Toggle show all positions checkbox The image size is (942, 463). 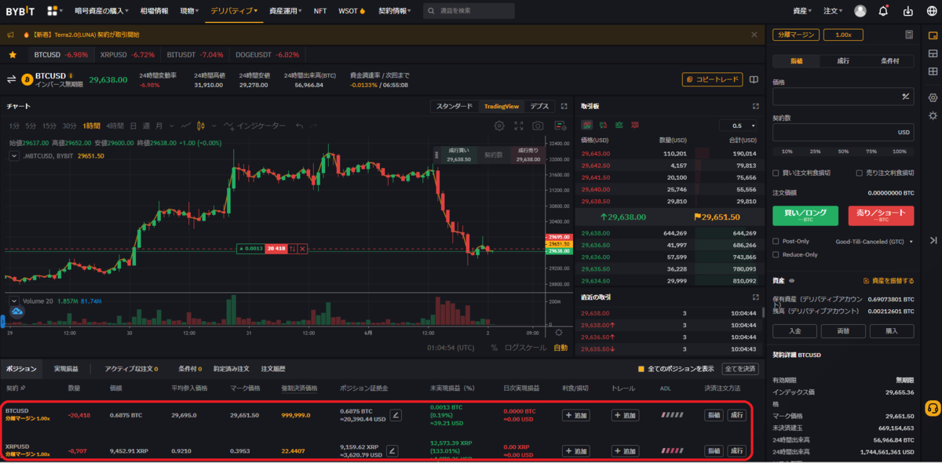[x=641, y=369]
